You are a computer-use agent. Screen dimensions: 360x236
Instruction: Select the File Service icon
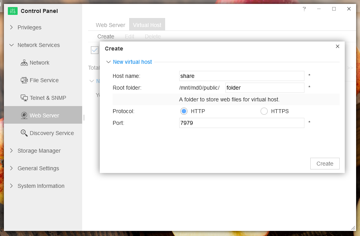tap(24, 80)
